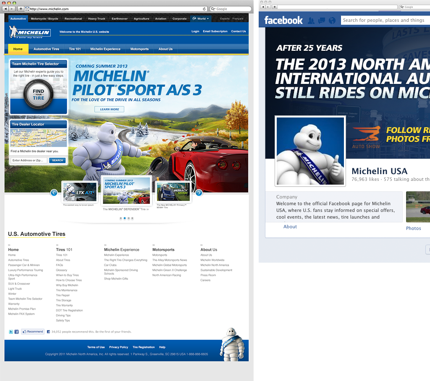430x381 pixels.
Task: Open the Earthmover tab
Action: pos(120,18)
